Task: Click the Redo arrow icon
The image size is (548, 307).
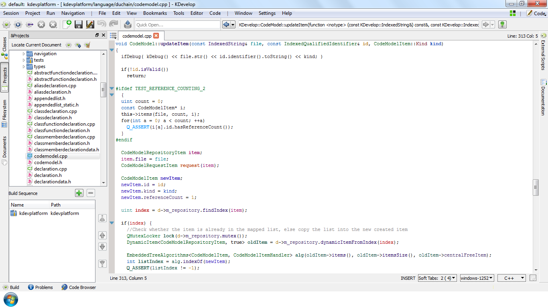Action: [114, 24]
